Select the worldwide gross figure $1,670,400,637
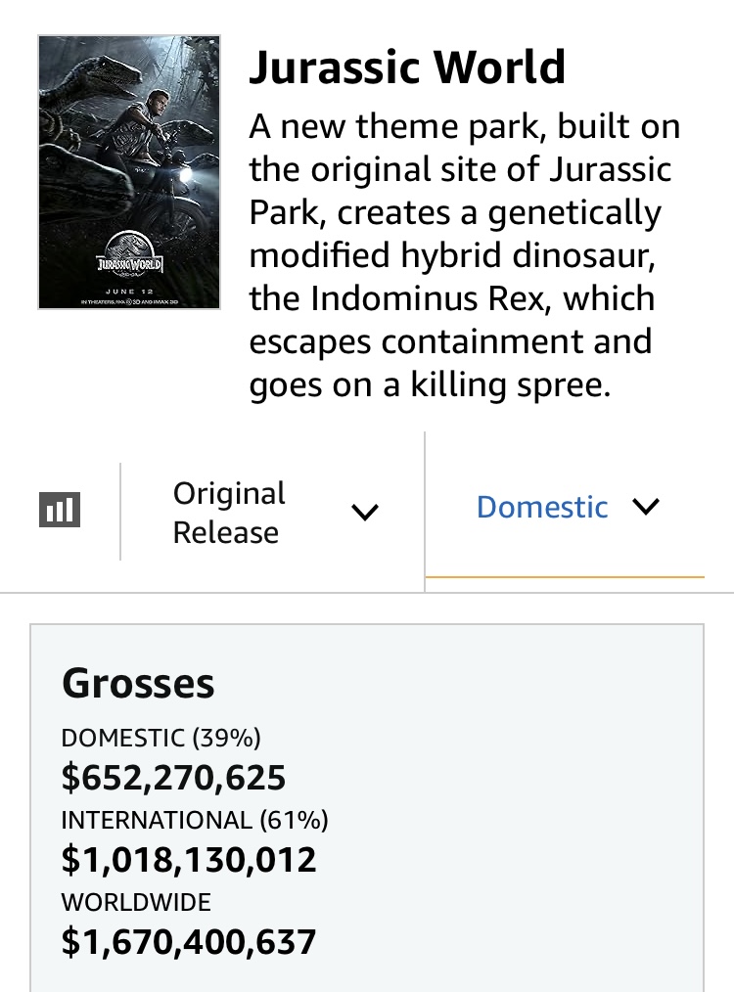 [189, 941]
